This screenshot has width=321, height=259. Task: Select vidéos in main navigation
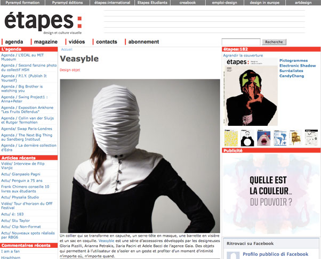point(77,42)
